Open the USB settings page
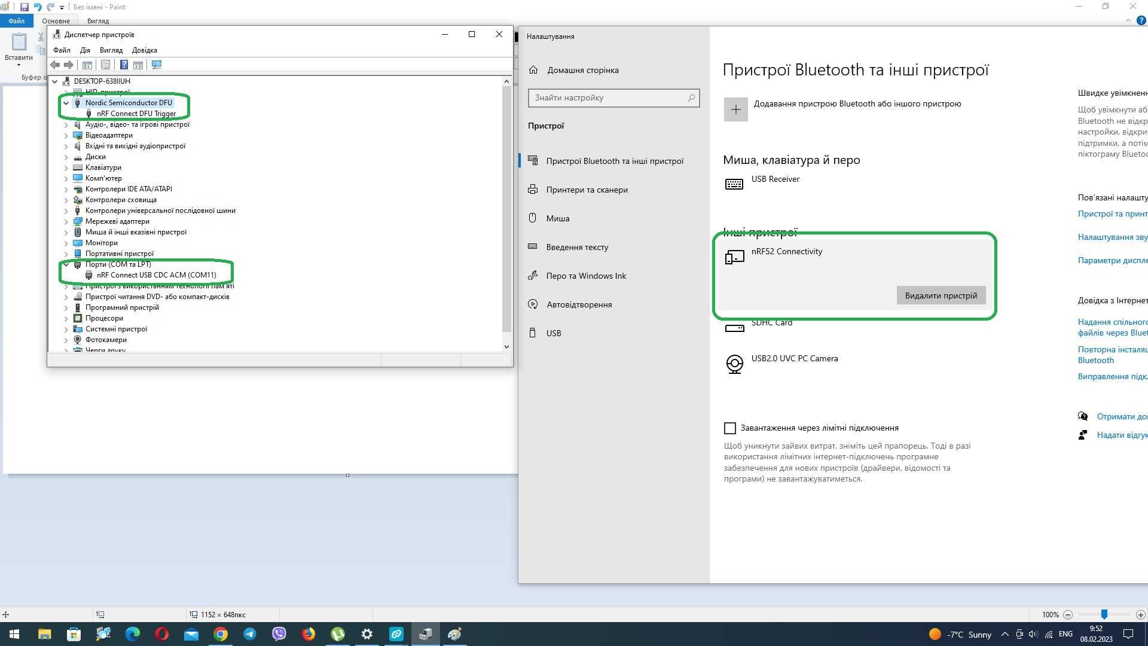Viewport: 1148px width, 646px height. coord(554,333)
